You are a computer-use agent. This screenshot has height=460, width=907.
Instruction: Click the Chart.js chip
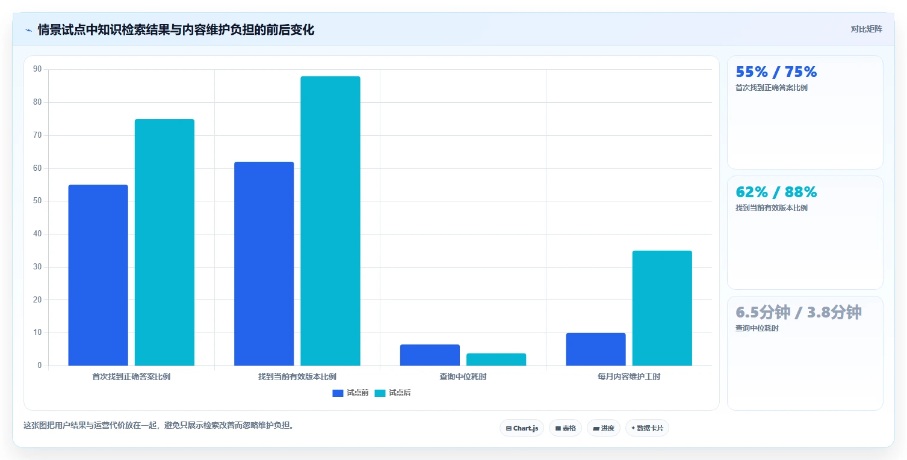(522, 428)
